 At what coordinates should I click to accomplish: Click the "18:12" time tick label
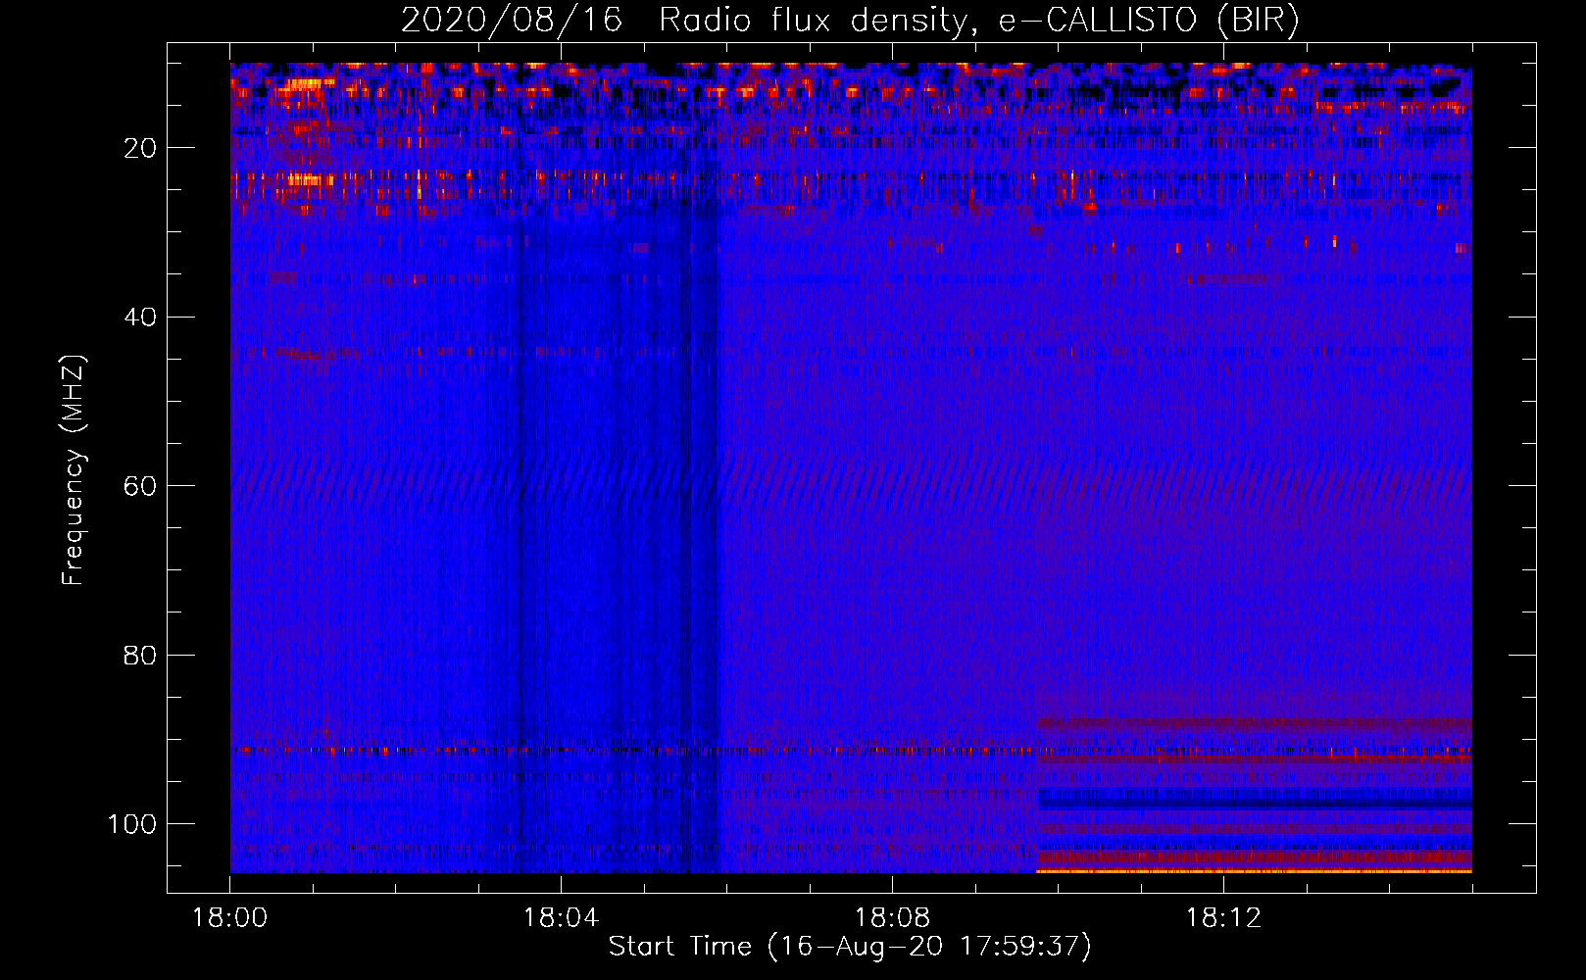click(x=1223, y=918)
